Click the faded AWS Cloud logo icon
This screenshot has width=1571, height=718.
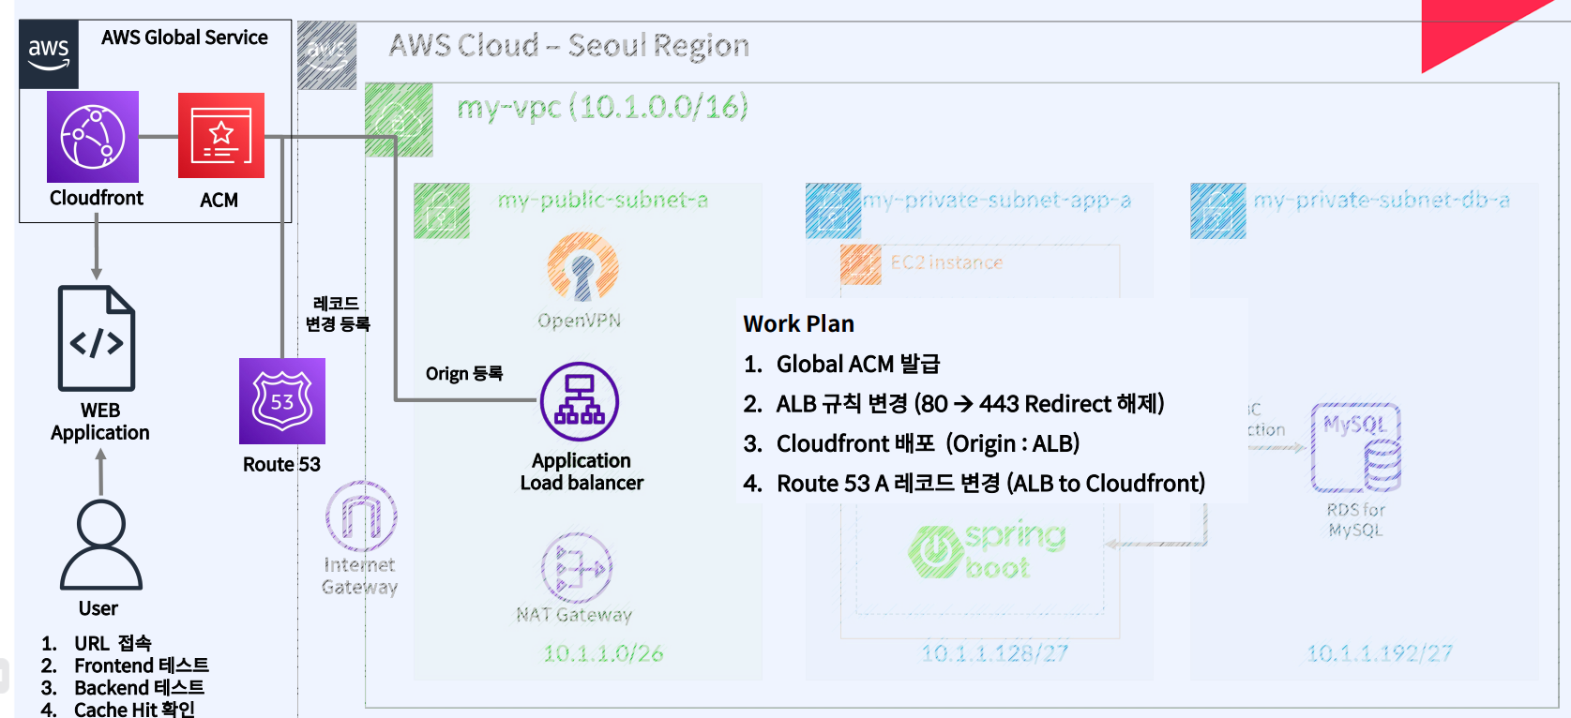tap(327, 55)
